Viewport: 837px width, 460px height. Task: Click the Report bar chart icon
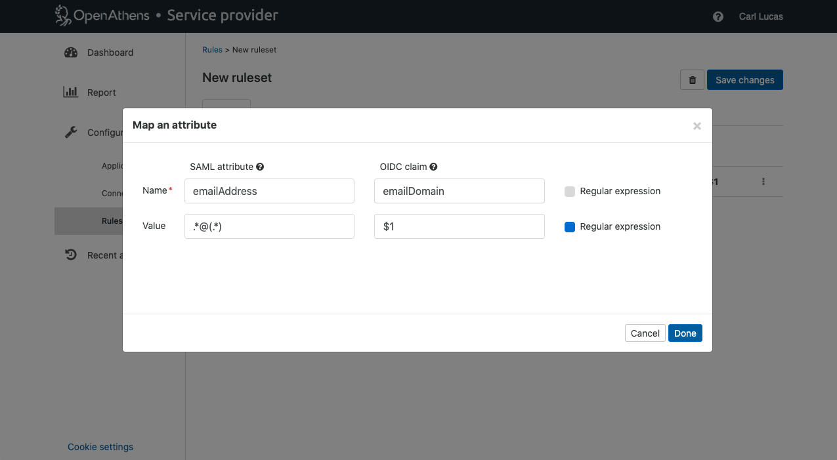[x=70, y=93]
